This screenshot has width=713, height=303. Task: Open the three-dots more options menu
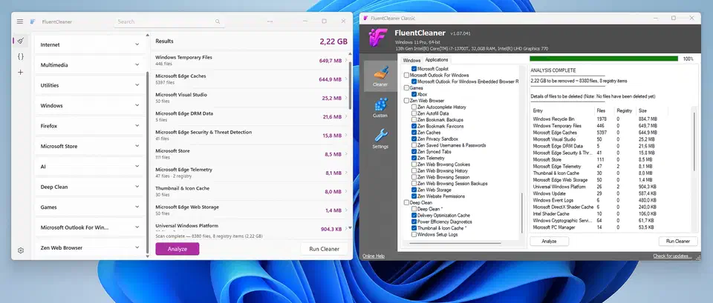(270, 21)
